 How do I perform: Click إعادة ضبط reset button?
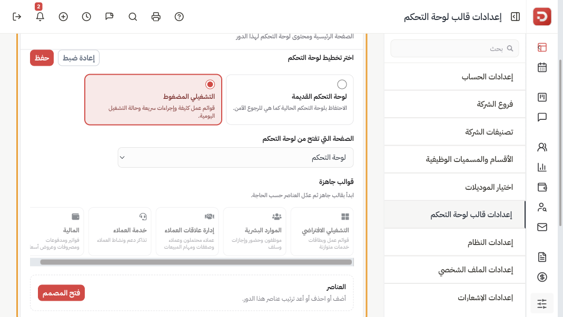(78, 58)
